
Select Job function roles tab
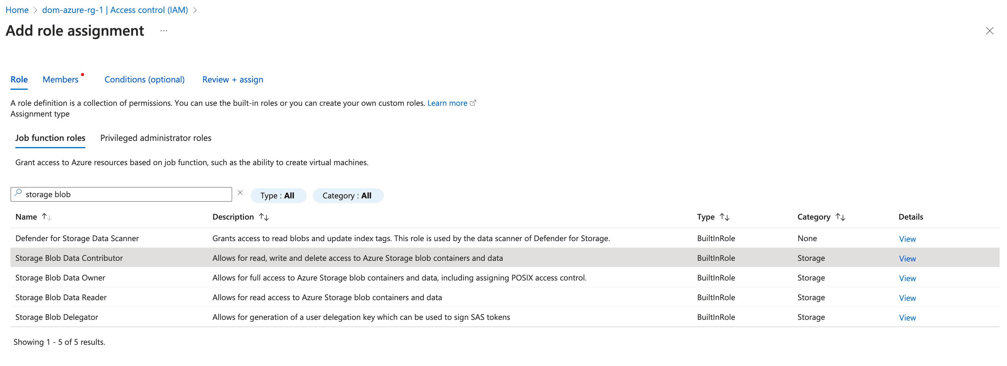click(50, 138)
